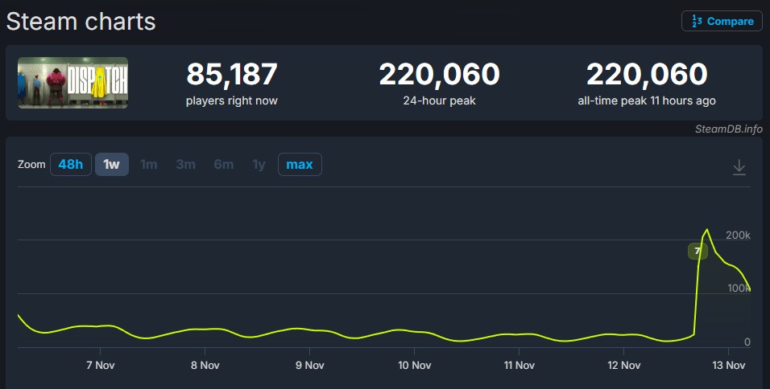Click the all-time peak 11 hours ago stat
Viewport: 770px width, 389px height.
coord(646,101)
